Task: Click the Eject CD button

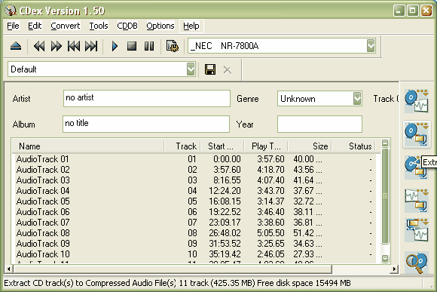Action: pyautogui.click(x=16, y=46)
